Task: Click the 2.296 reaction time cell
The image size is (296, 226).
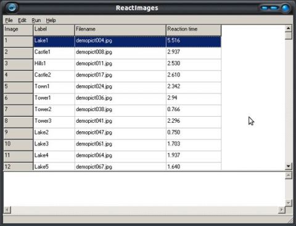Action: pos(194,122)
